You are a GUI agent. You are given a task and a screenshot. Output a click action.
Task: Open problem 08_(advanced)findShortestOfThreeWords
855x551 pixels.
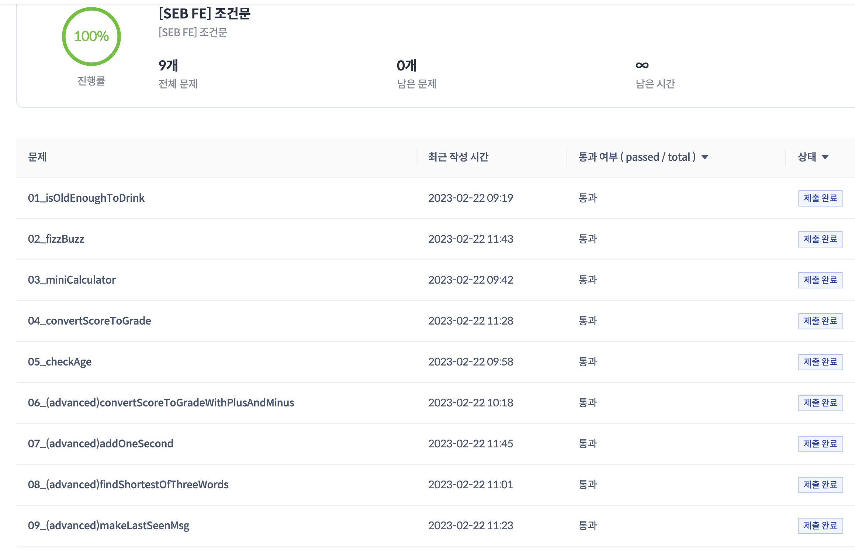tap(128, 485)
